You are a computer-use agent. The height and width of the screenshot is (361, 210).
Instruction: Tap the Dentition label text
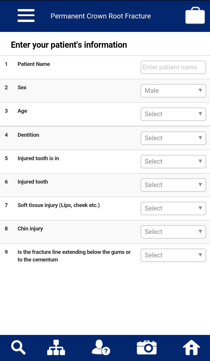(x=28, y=135)
